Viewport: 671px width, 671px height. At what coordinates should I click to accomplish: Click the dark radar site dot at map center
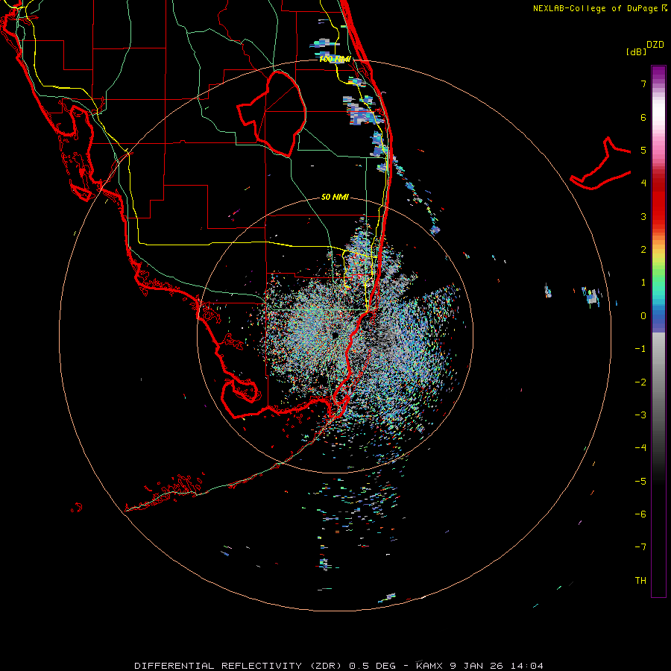tap(335, 335)
